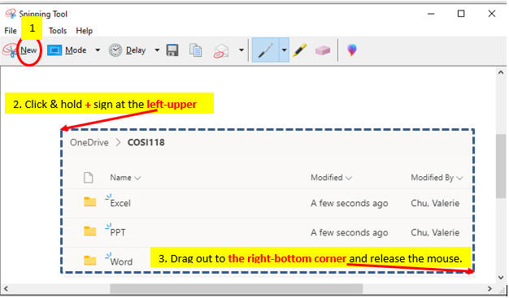Open the Delay dropdown arrow
This screenshot has height=298, width=509.
coord(157,50)
